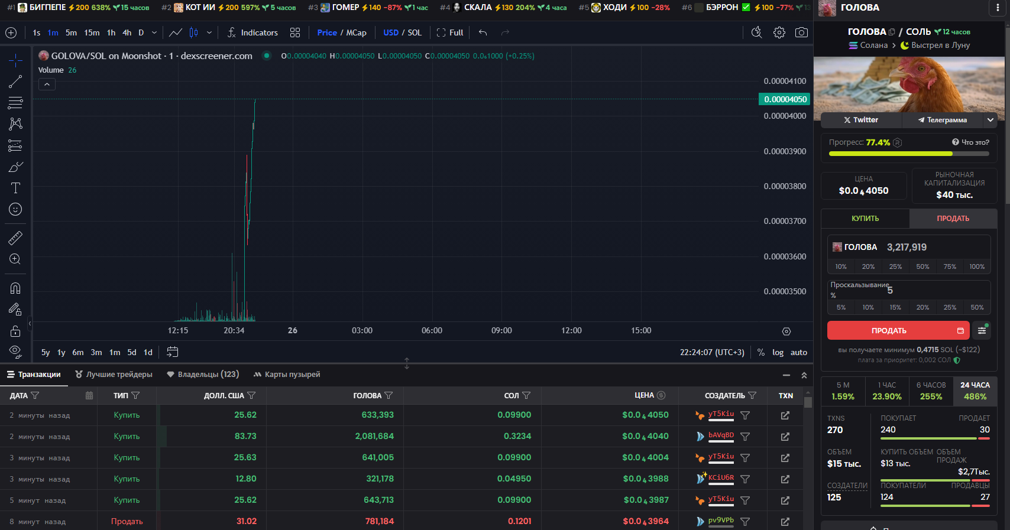
Task: Open chart settings gear icon
Action: click(x=779, y=32)
